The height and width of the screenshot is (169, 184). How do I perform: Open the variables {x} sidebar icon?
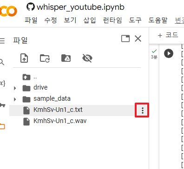(x=2, y=84)
